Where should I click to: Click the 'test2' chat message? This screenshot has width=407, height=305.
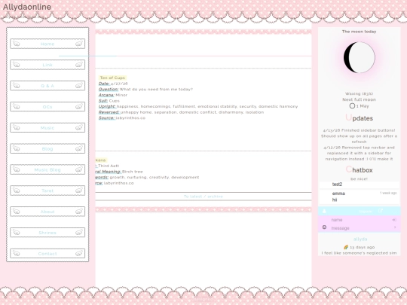(337, 185)
